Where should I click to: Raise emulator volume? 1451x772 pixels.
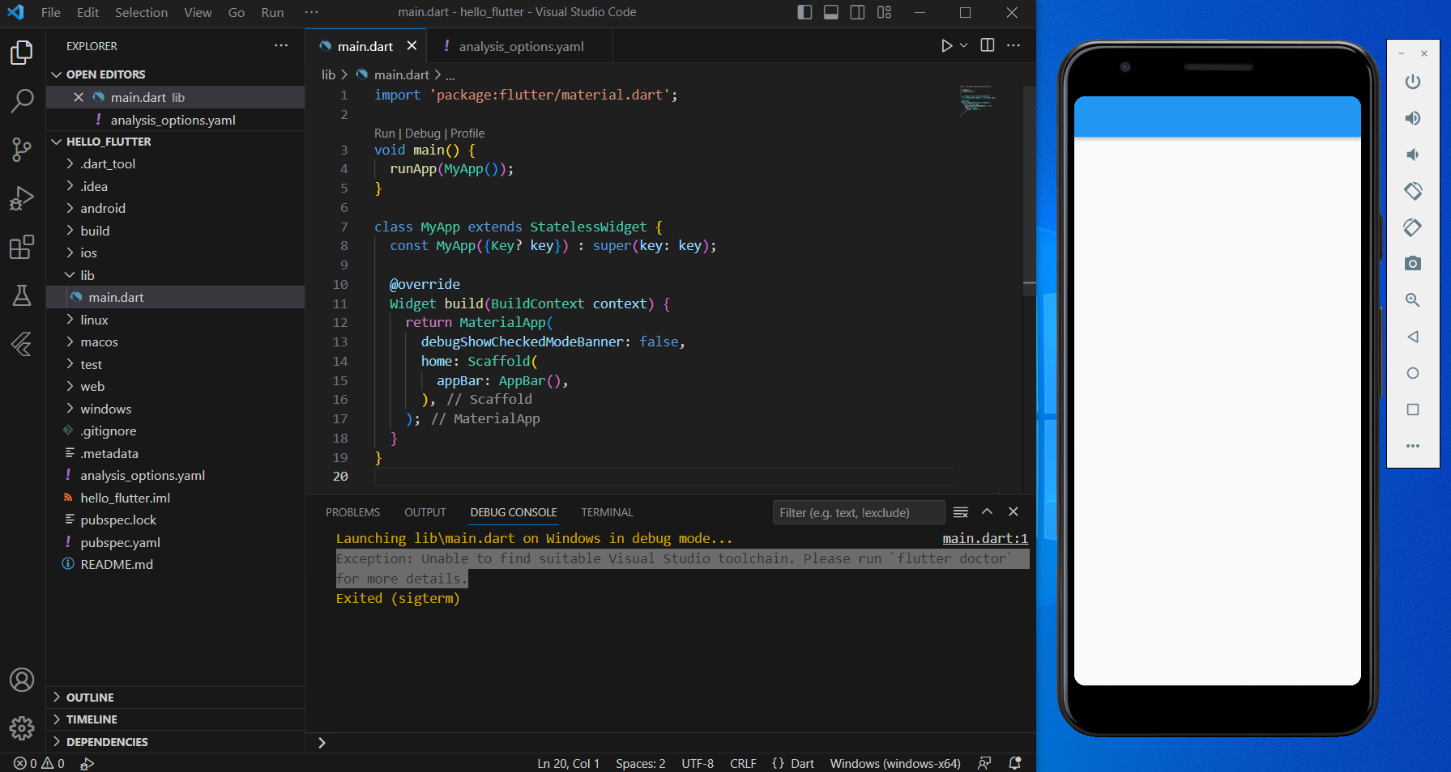point(1413,118)
